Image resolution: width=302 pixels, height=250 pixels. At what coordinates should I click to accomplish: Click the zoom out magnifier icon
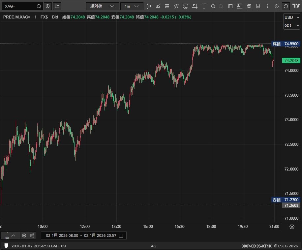pyautogui.click(x=221, y=6)
